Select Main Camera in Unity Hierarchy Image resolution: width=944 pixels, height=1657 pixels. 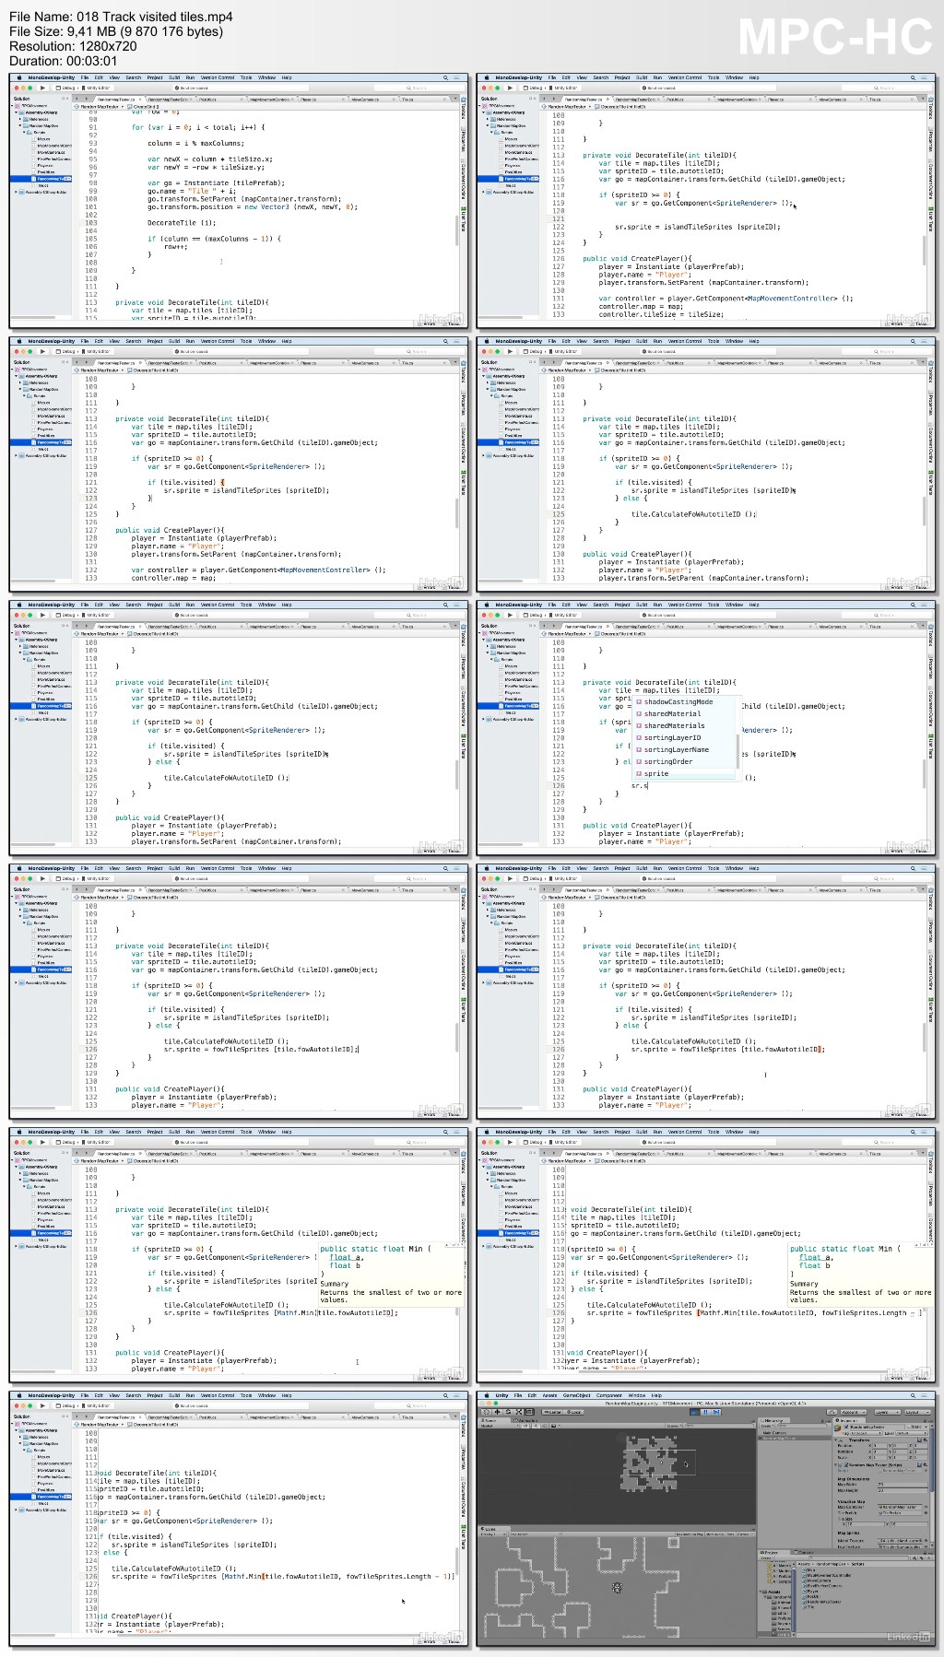[x=774, y=1433]
